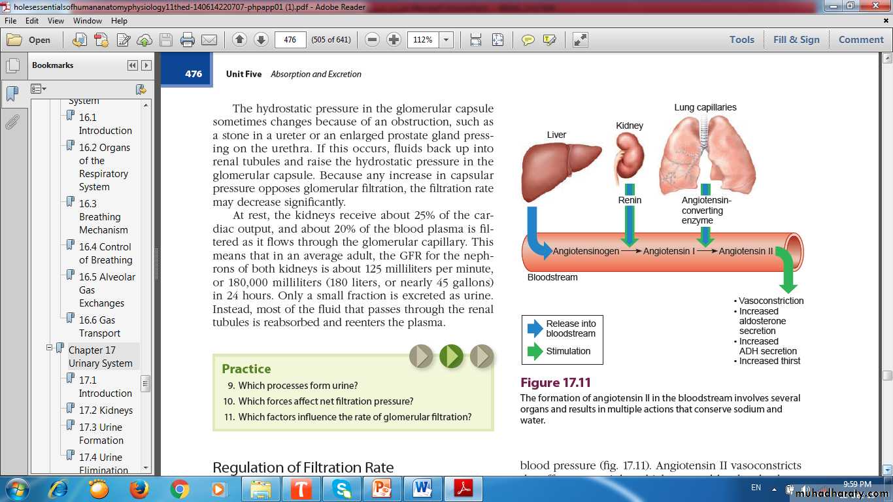Open the View menu
Screen dimensions: 893x502
(55, 21)
